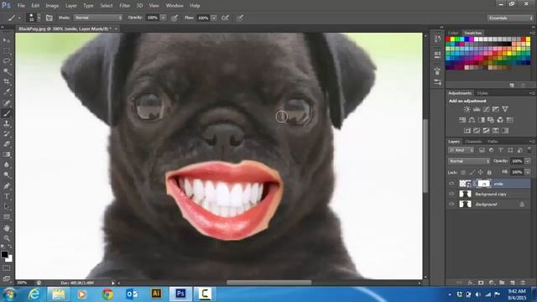The width and height of the screenshot is (537, 302).
Task: Open the layer Opacity arrow
Action: pos(528,161)
